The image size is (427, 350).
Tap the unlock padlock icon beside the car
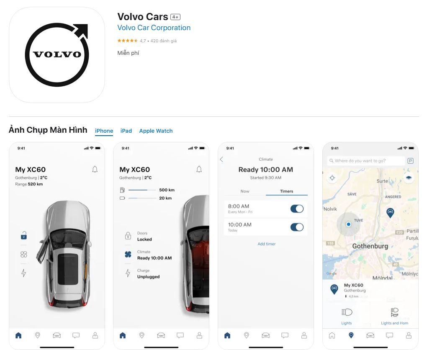point(24,236)
